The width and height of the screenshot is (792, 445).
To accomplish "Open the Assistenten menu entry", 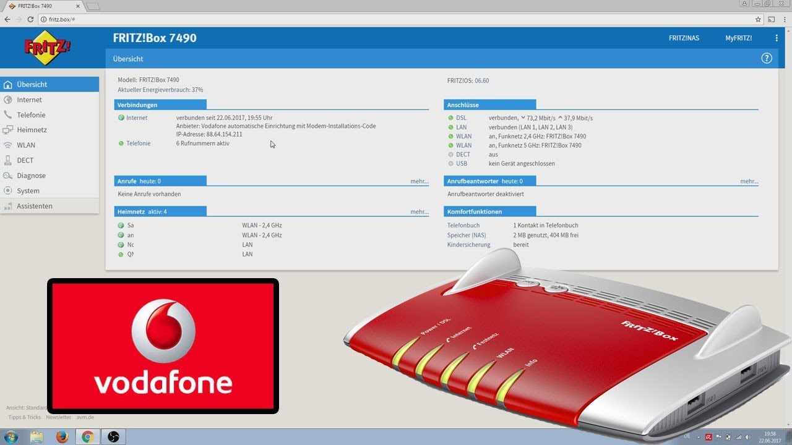I will click(x=33, y=206).
